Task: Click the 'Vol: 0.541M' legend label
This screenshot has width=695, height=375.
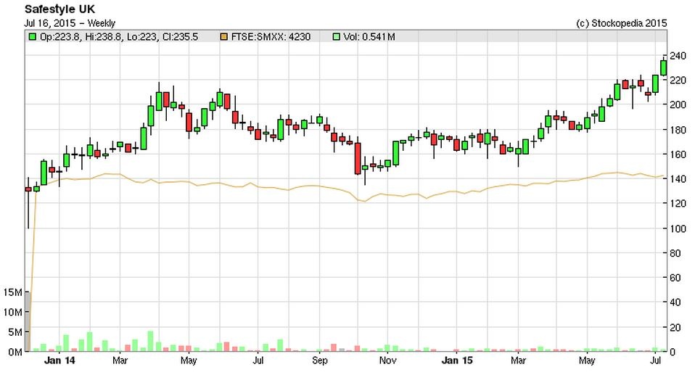Action: coord(369,37)
